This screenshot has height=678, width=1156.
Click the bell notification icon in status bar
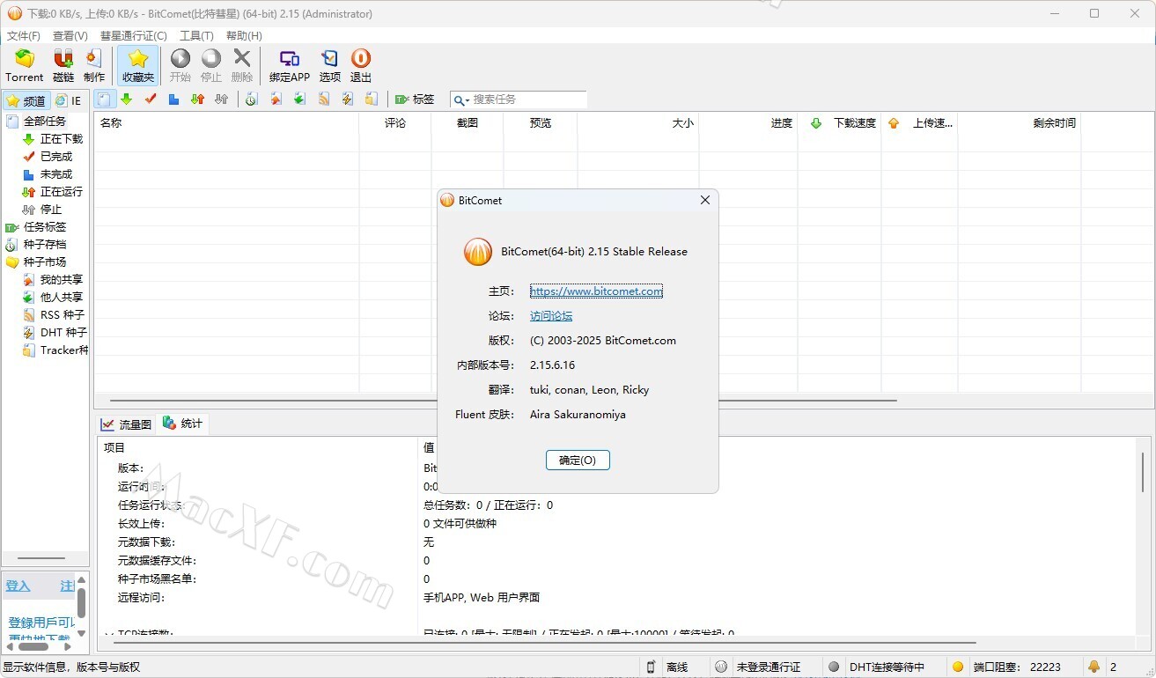(1094, 667)
